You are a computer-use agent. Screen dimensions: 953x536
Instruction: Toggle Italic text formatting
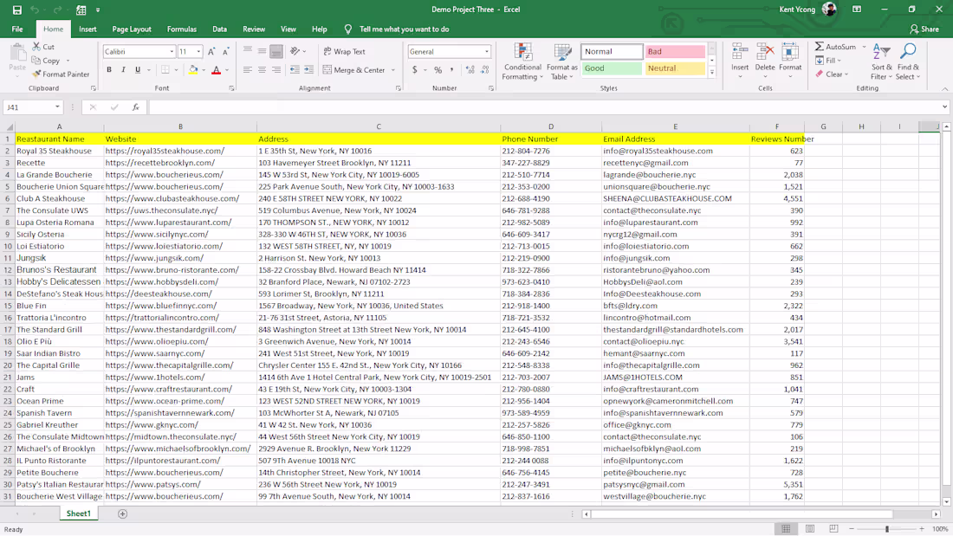(123, 70)
